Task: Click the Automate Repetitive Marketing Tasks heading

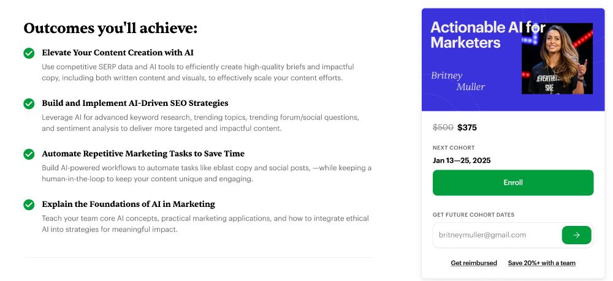Action: tap(143, 154)
